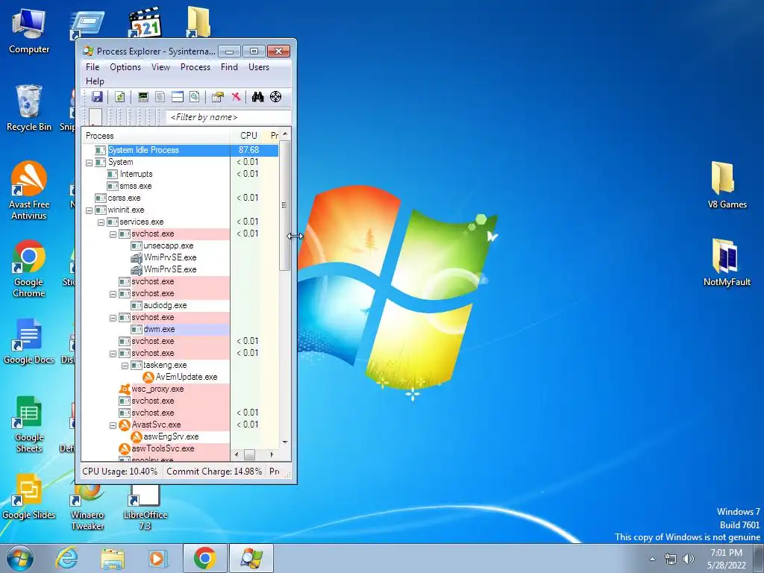Open the Find menu
764x573 pixels.
[229, 67]
